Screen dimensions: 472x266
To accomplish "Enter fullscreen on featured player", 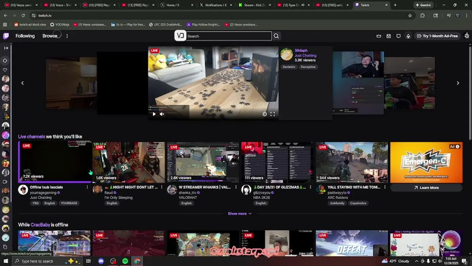I will [x=273, y=114].
